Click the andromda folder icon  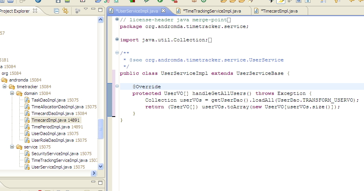point(4,80)
